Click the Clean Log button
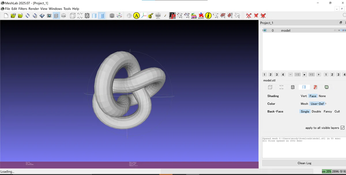The height and width of the screenshot is (175, 346). pyautogui.click(x=304, y=163)
